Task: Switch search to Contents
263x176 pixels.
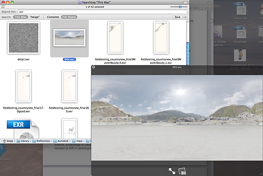Action: (53, 17)
